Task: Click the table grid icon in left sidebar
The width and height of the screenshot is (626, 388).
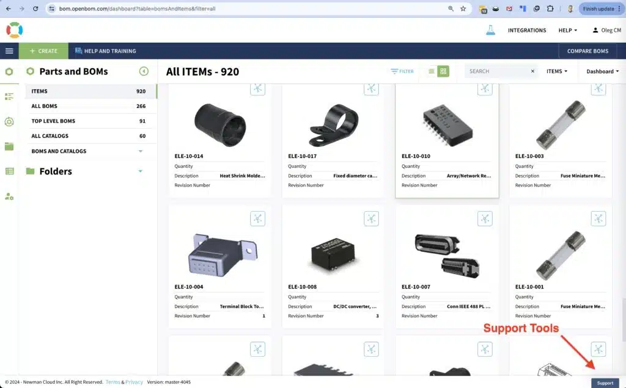Action: [x=9, y=171]
